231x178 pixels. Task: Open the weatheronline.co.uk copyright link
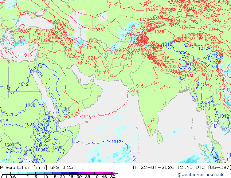click(200, 175)
